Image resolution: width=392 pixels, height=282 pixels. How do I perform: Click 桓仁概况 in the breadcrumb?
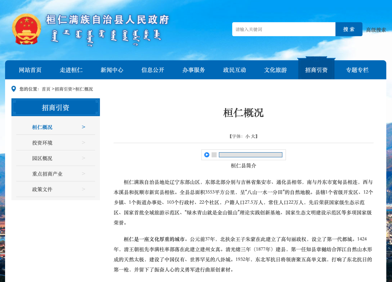[x=84, y=89]
